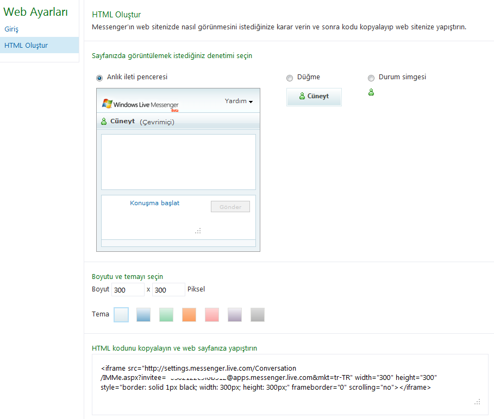Click the Cüneyt contact name in preview

point(123,121)
